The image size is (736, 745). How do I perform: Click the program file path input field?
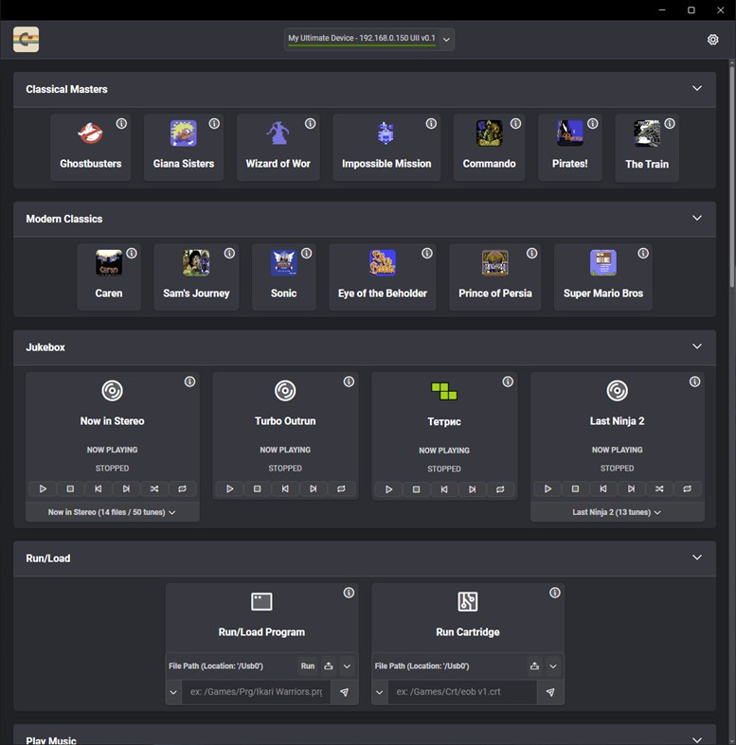(257, 692)
